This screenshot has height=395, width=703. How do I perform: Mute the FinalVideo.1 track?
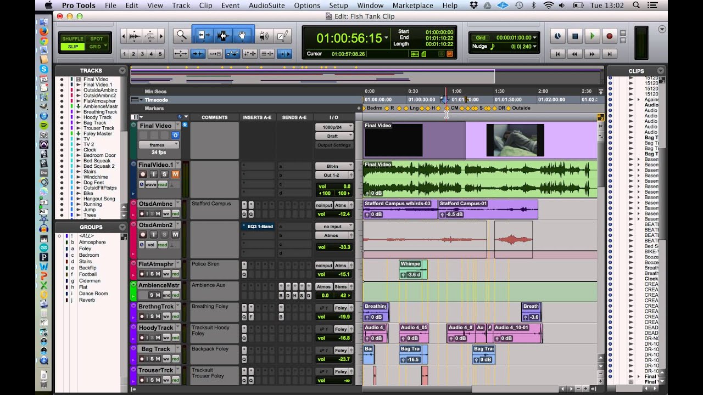point(175,174)
